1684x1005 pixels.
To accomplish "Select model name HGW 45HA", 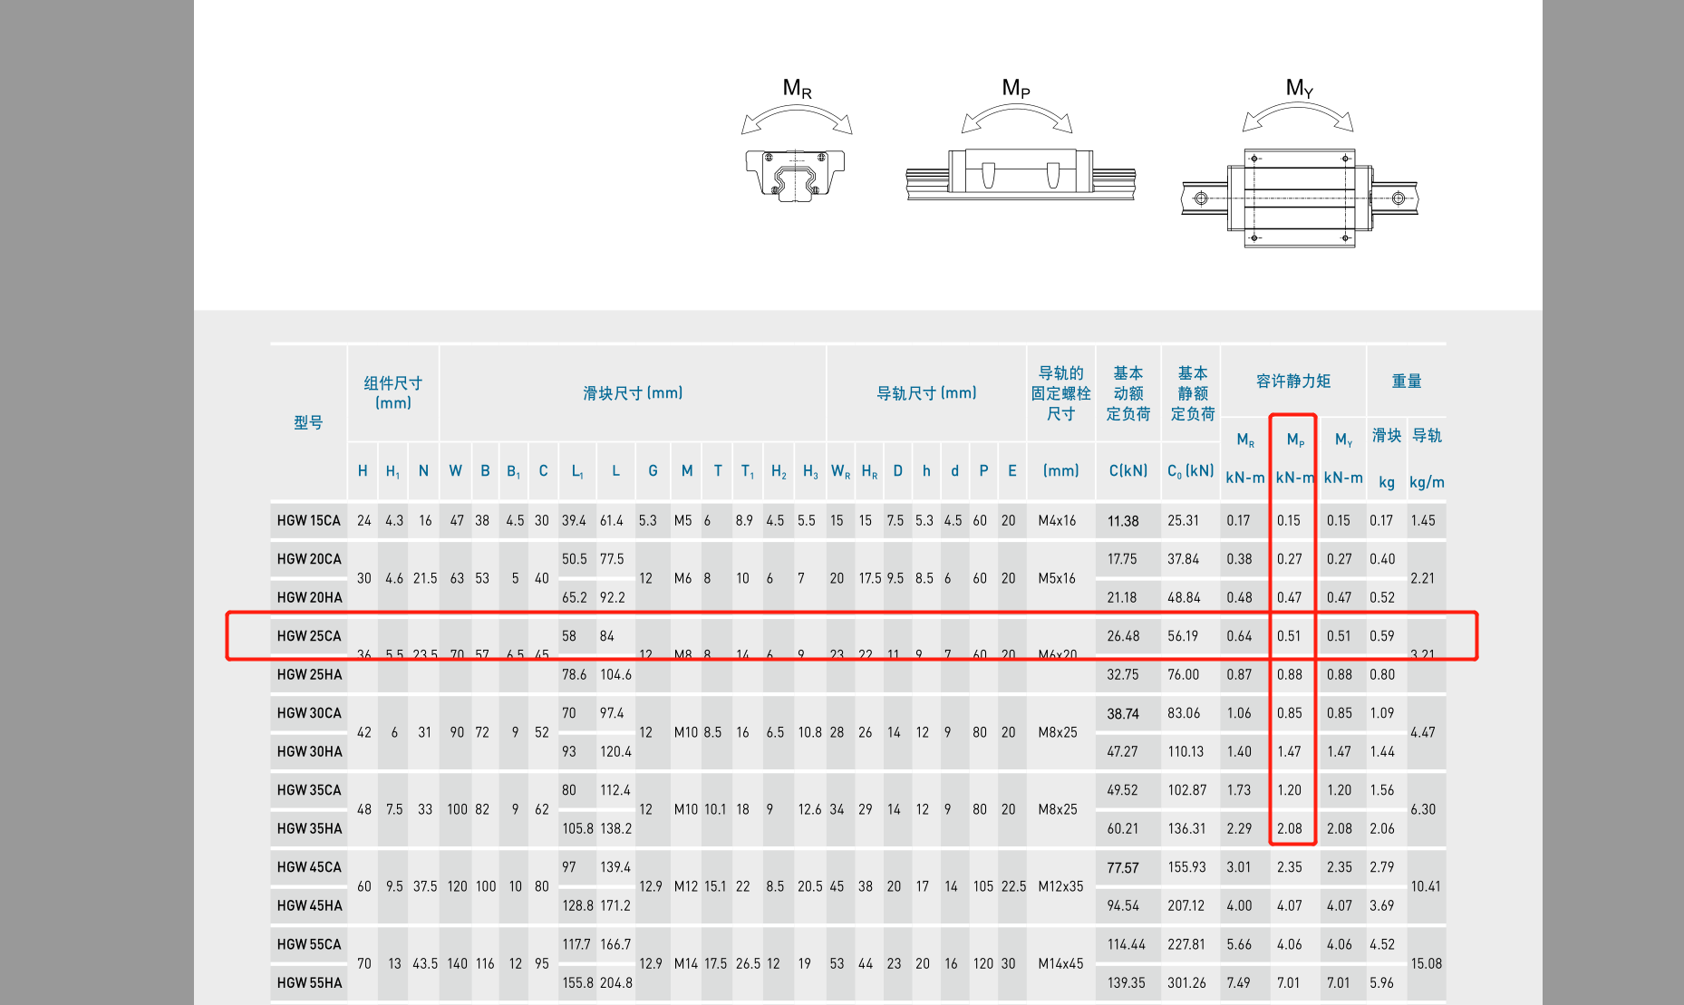I will 309,906.
